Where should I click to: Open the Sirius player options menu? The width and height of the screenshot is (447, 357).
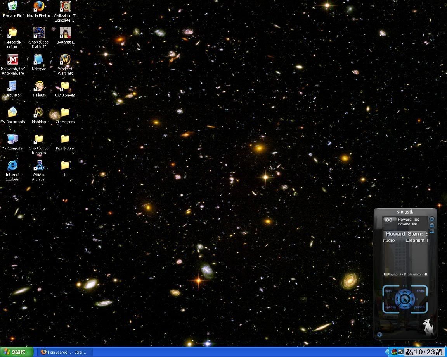[x=390, y=307]
